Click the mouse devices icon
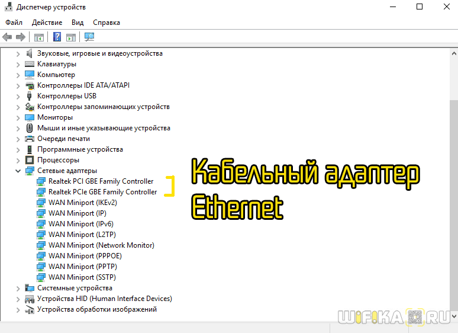 30,128
